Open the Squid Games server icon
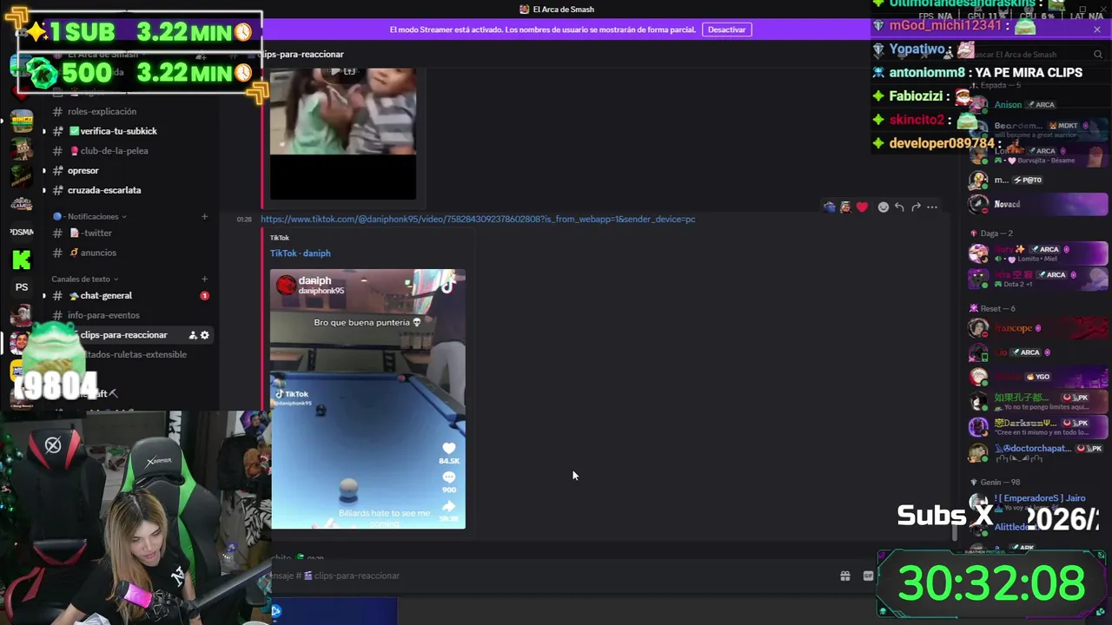This screenshot has width=1112, height=625. pyautogui.click(x=22, y=204)
